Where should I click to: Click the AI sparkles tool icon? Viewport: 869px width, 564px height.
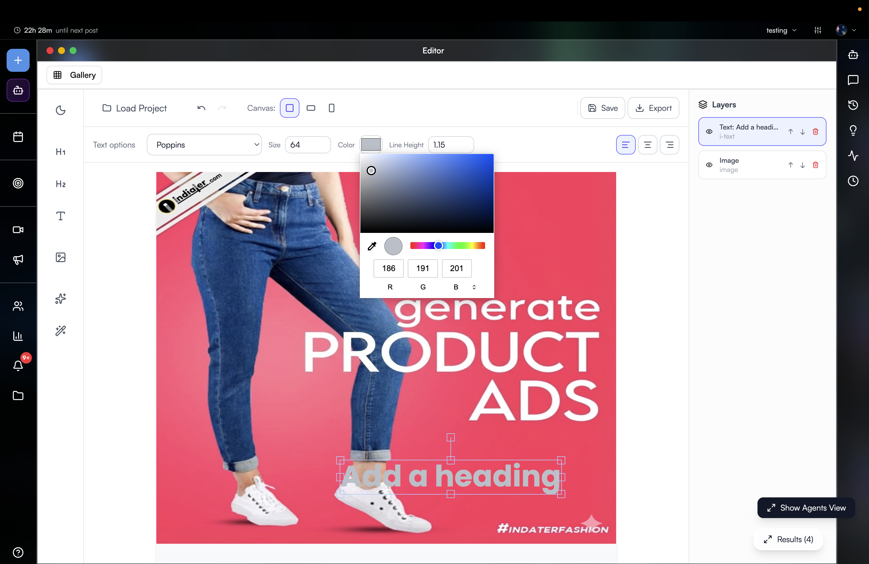(61, 298)
